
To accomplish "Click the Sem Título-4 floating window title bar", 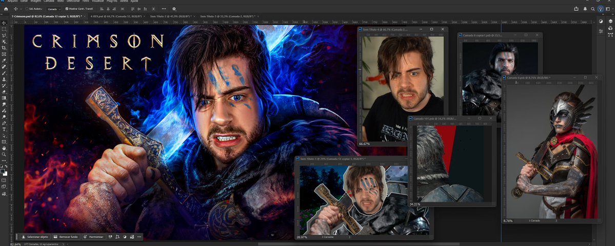I will pos(403,29).
